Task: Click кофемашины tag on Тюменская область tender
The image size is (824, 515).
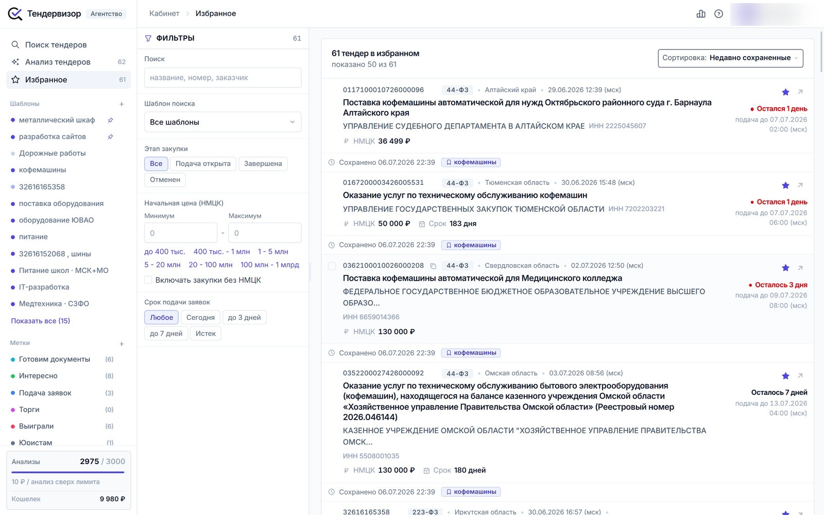Action: (471, 245)
